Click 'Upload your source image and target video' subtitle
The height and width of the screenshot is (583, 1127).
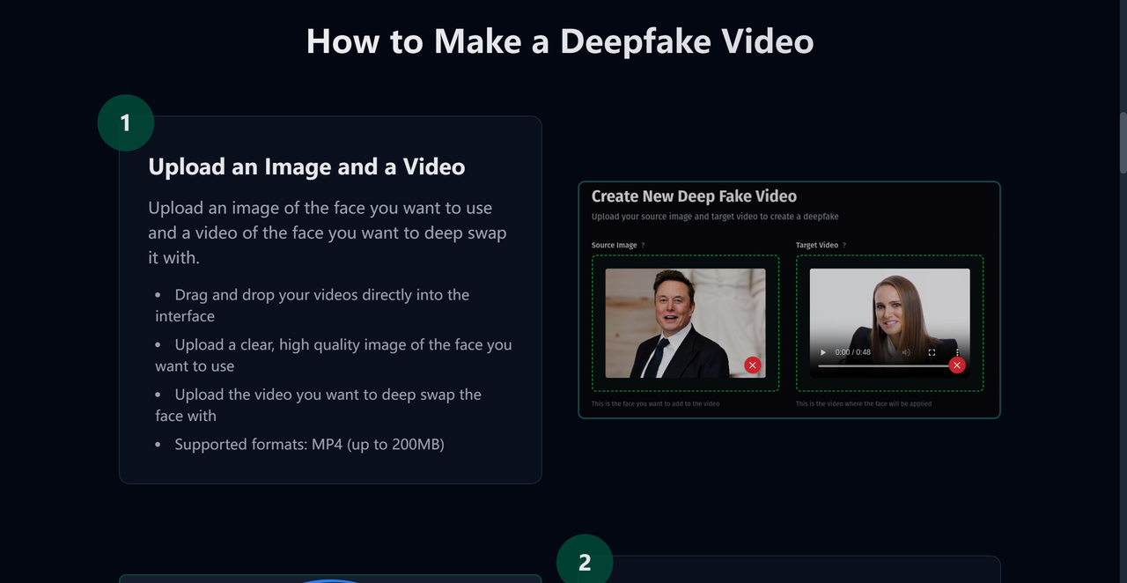point(715,217)
